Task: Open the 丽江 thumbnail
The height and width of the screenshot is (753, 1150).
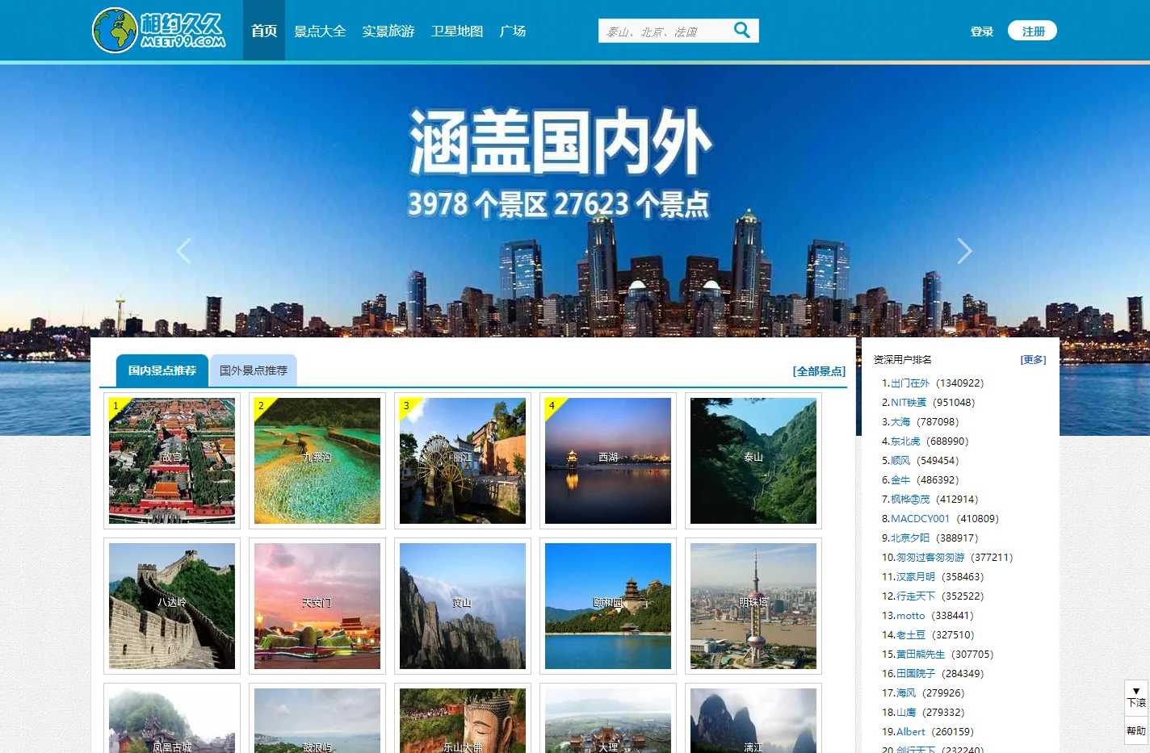Action: click(463, 461)
